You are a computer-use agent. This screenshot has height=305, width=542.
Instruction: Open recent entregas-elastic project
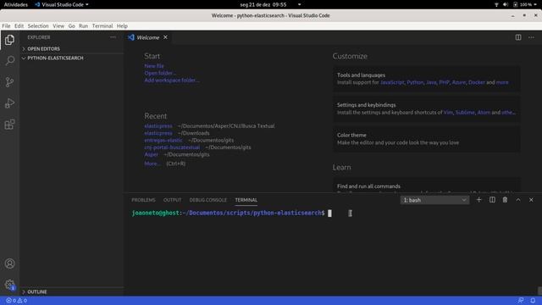[163, 140]
